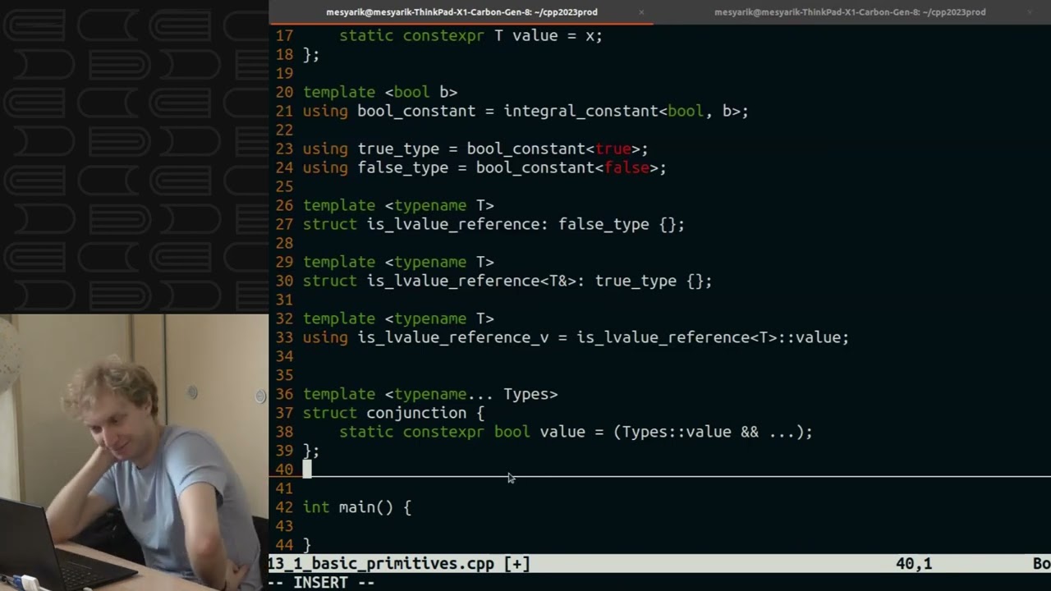This screenshot has height=591, width=1051.
Task: Click the file name 13_1_basic_primitives.cpp in status line
Action: tap(381, 564)
